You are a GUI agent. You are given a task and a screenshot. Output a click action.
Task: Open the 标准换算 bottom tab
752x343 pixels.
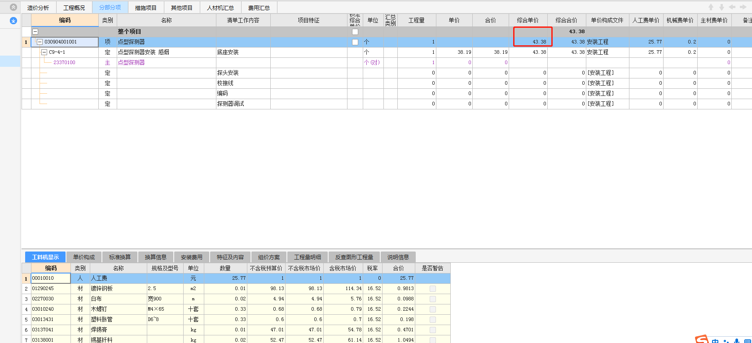click(120, 257)
